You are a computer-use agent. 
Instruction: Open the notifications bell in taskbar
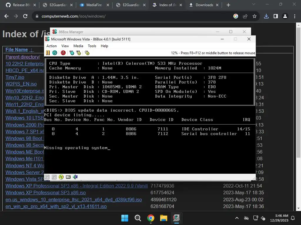[293, 218]
